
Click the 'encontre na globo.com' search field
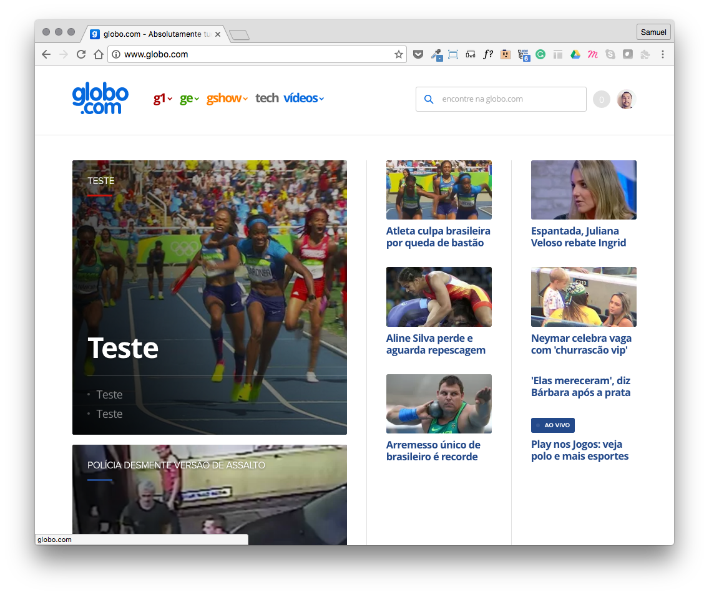501,99
